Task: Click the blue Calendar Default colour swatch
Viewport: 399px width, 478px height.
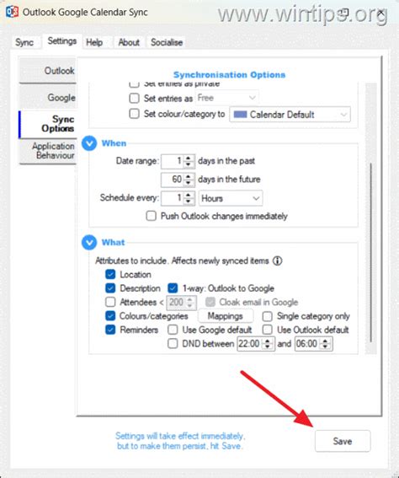Action: point(240,115)
